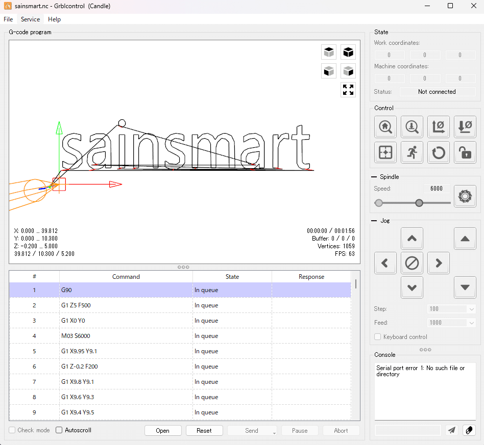
Task: Unlock the Grbl alarm state
Action: click(x=465, y=152)
